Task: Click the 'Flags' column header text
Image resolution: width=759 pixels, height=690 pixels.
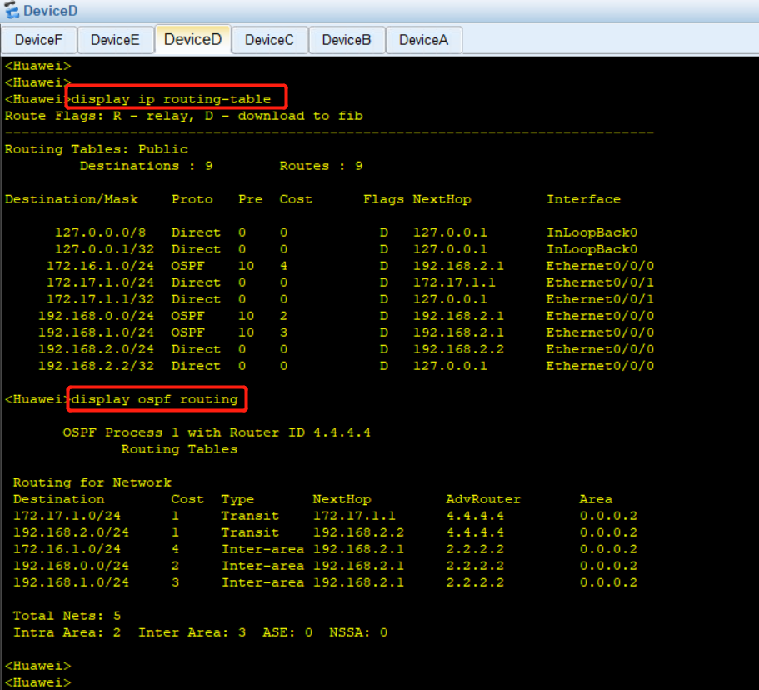Action: [x=383, y=199]
